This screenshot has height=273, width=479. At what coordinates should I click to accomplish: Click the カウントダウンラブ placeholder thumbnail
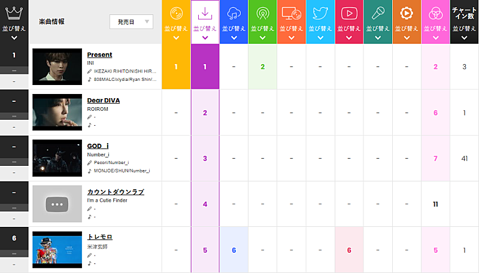tap(57, 204)
